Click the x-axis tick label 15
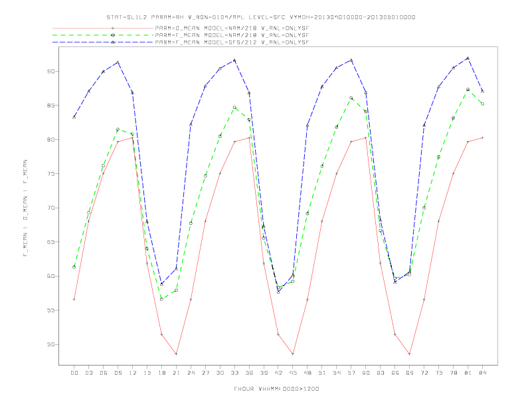 (x=147, y=373)
